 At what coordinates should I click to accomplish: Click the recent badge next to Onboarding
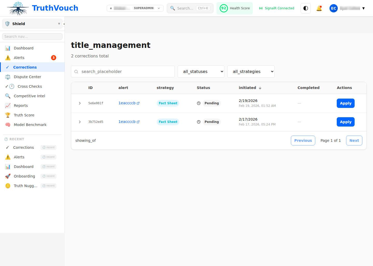click(x=48, y=176)
